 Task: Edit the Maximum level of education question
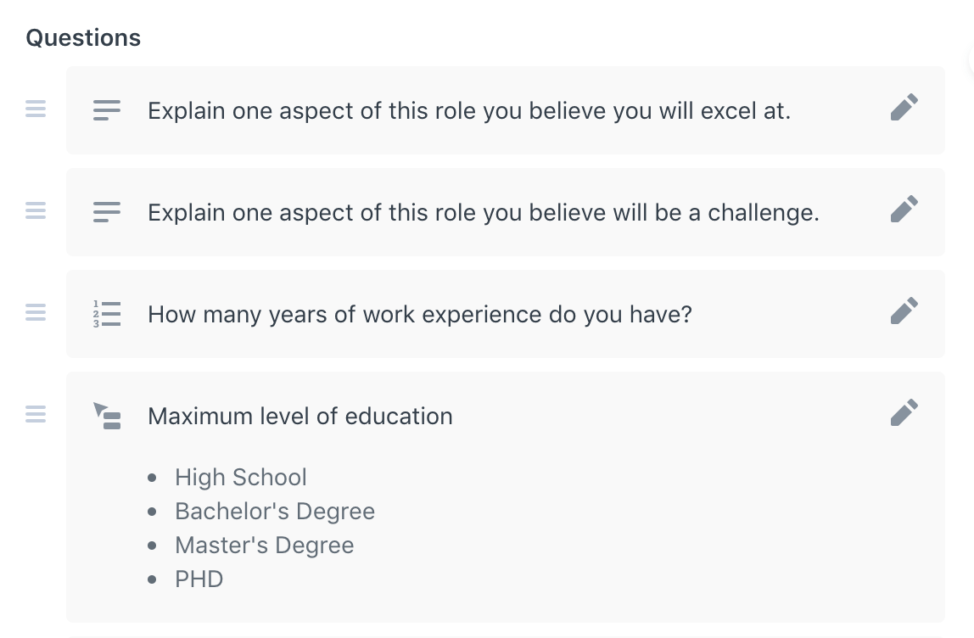click(904, 412)
